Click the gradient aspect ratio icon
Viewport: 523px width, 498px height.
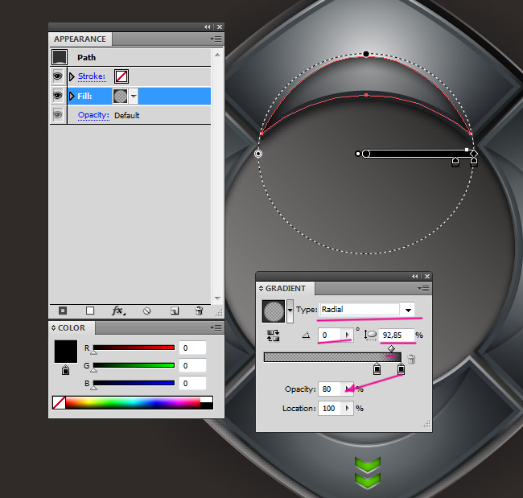371,335
